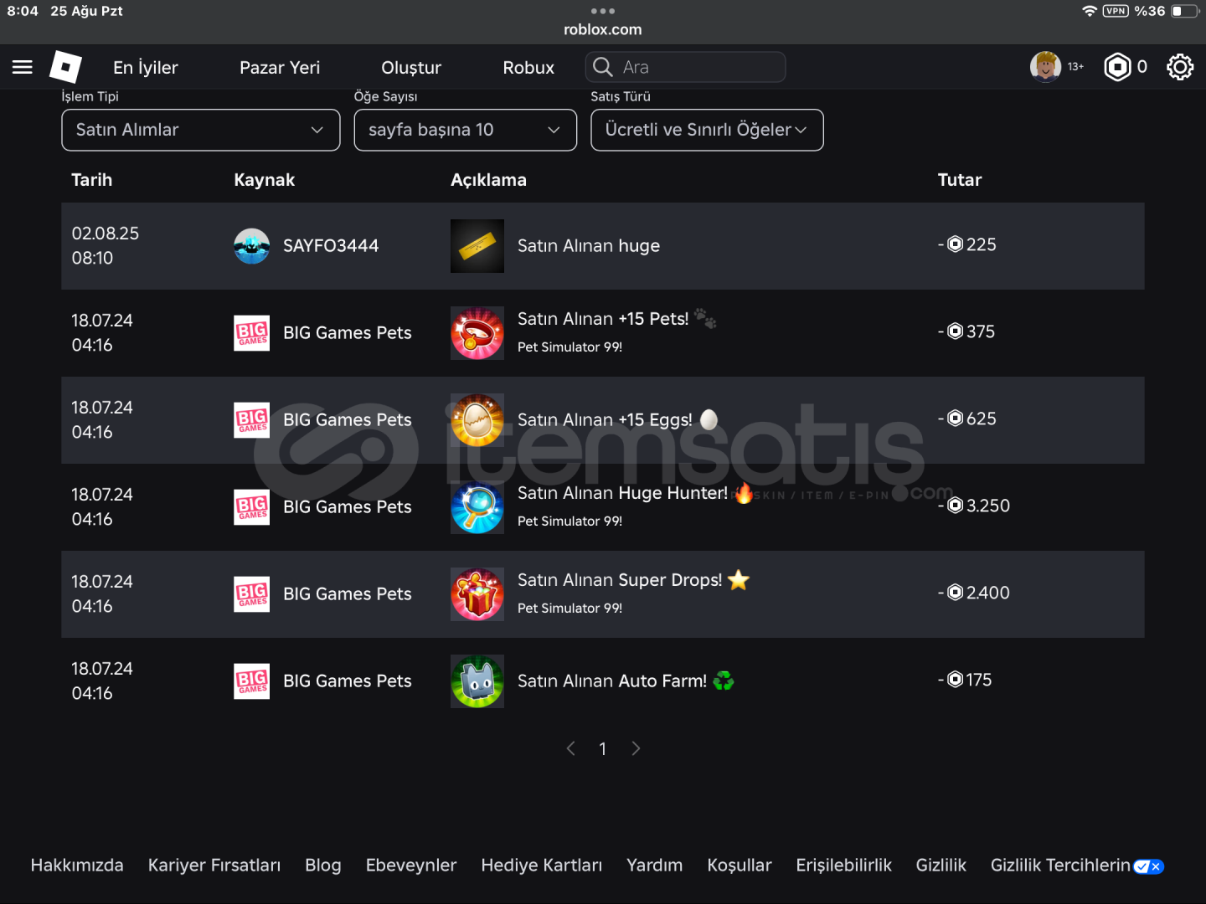Tap the battery status indicator
The image size is (1206, 904).
coord(1185,11)
